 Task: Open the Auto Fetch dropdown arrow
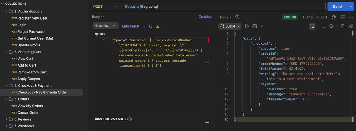pos(144,26)
